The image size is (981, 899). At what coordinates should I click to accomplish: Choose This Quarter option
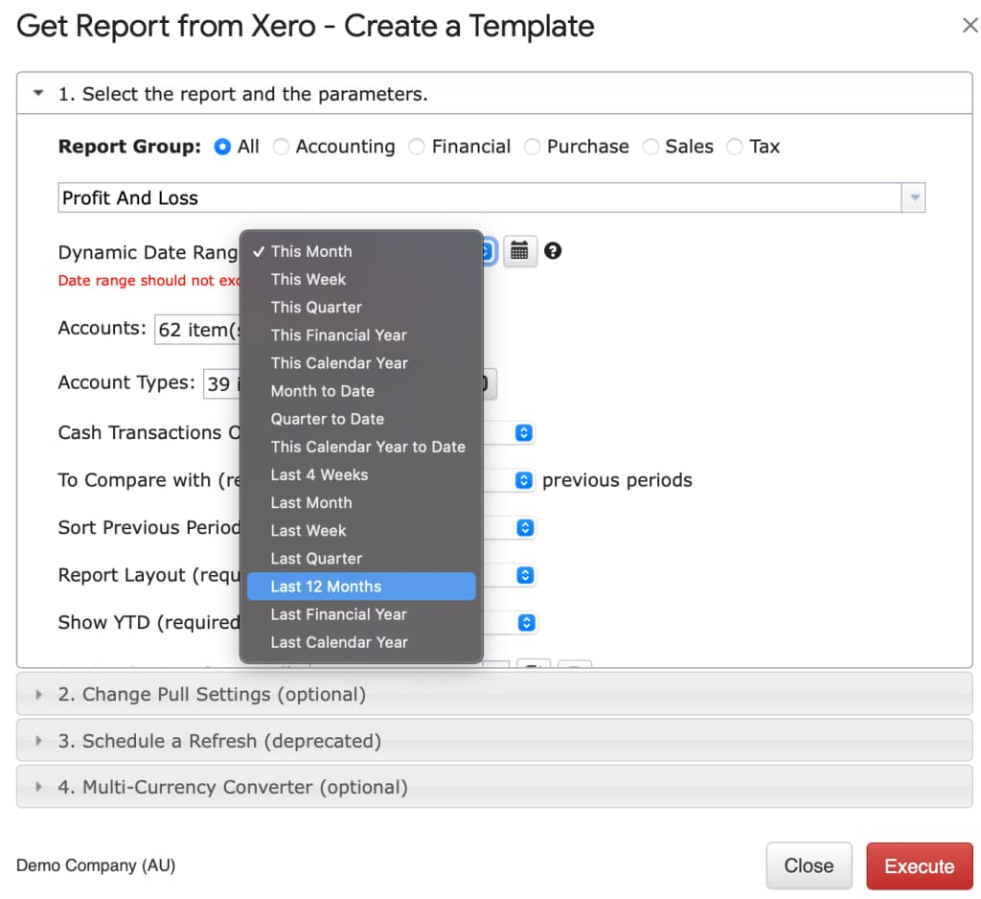361,308
